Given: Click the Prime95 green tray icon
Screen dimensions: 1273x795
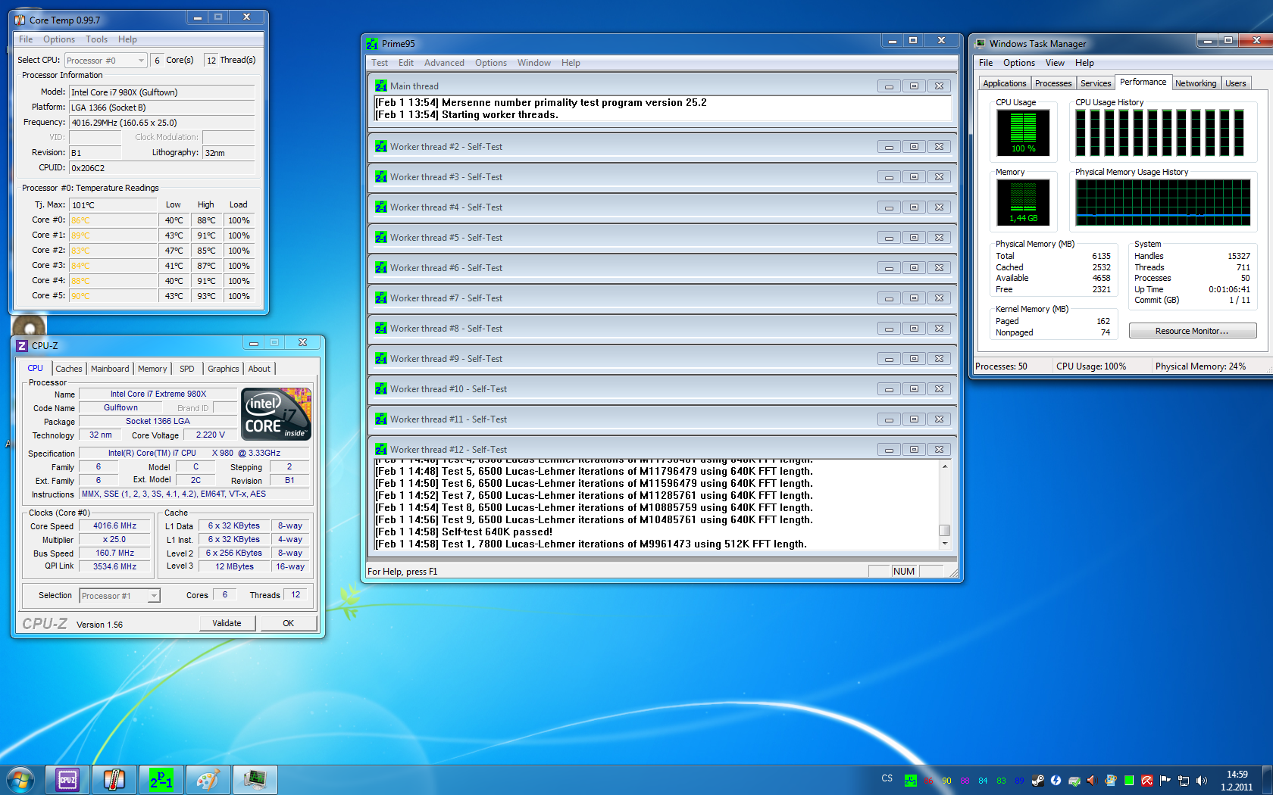Looking at the screenshot, I should tap(911, 781).
